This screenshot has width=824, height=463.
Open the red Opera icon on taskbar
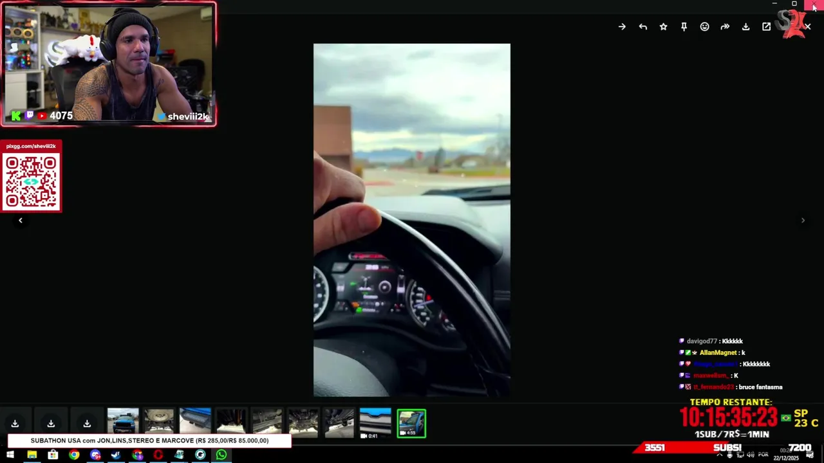point(158,455)
